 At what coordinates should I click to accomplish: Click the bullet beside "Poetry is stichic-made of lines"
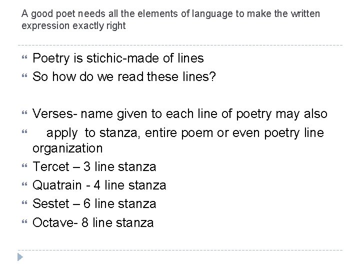[23, 59]
